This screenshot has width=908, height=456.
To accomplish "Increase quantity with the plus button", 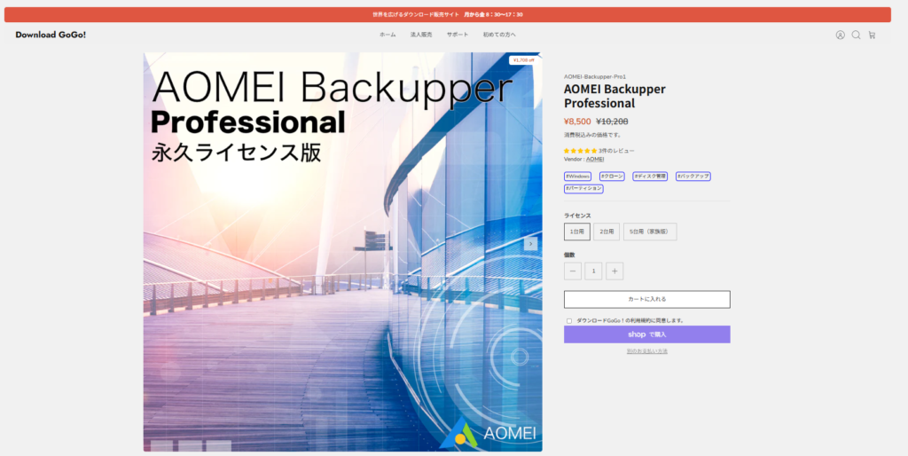I will pyautogui.click(x=614, y=271).
